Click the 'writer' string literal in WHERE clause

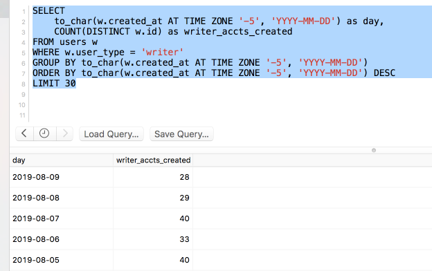[x=162, y=53]
